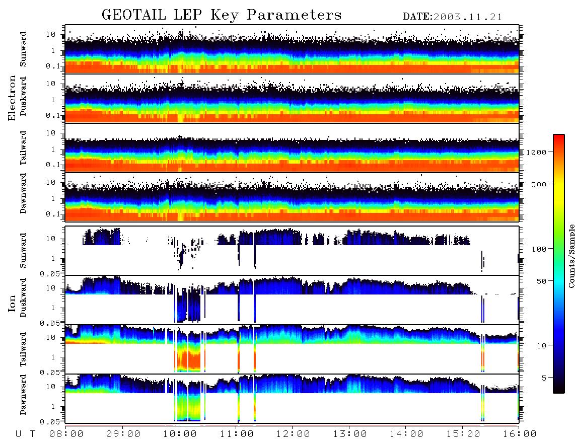Image resolution: width=575 pixels, height=443 pixels.
Task: Select the Ion "Dawnward" panel label
Action: 23,395
